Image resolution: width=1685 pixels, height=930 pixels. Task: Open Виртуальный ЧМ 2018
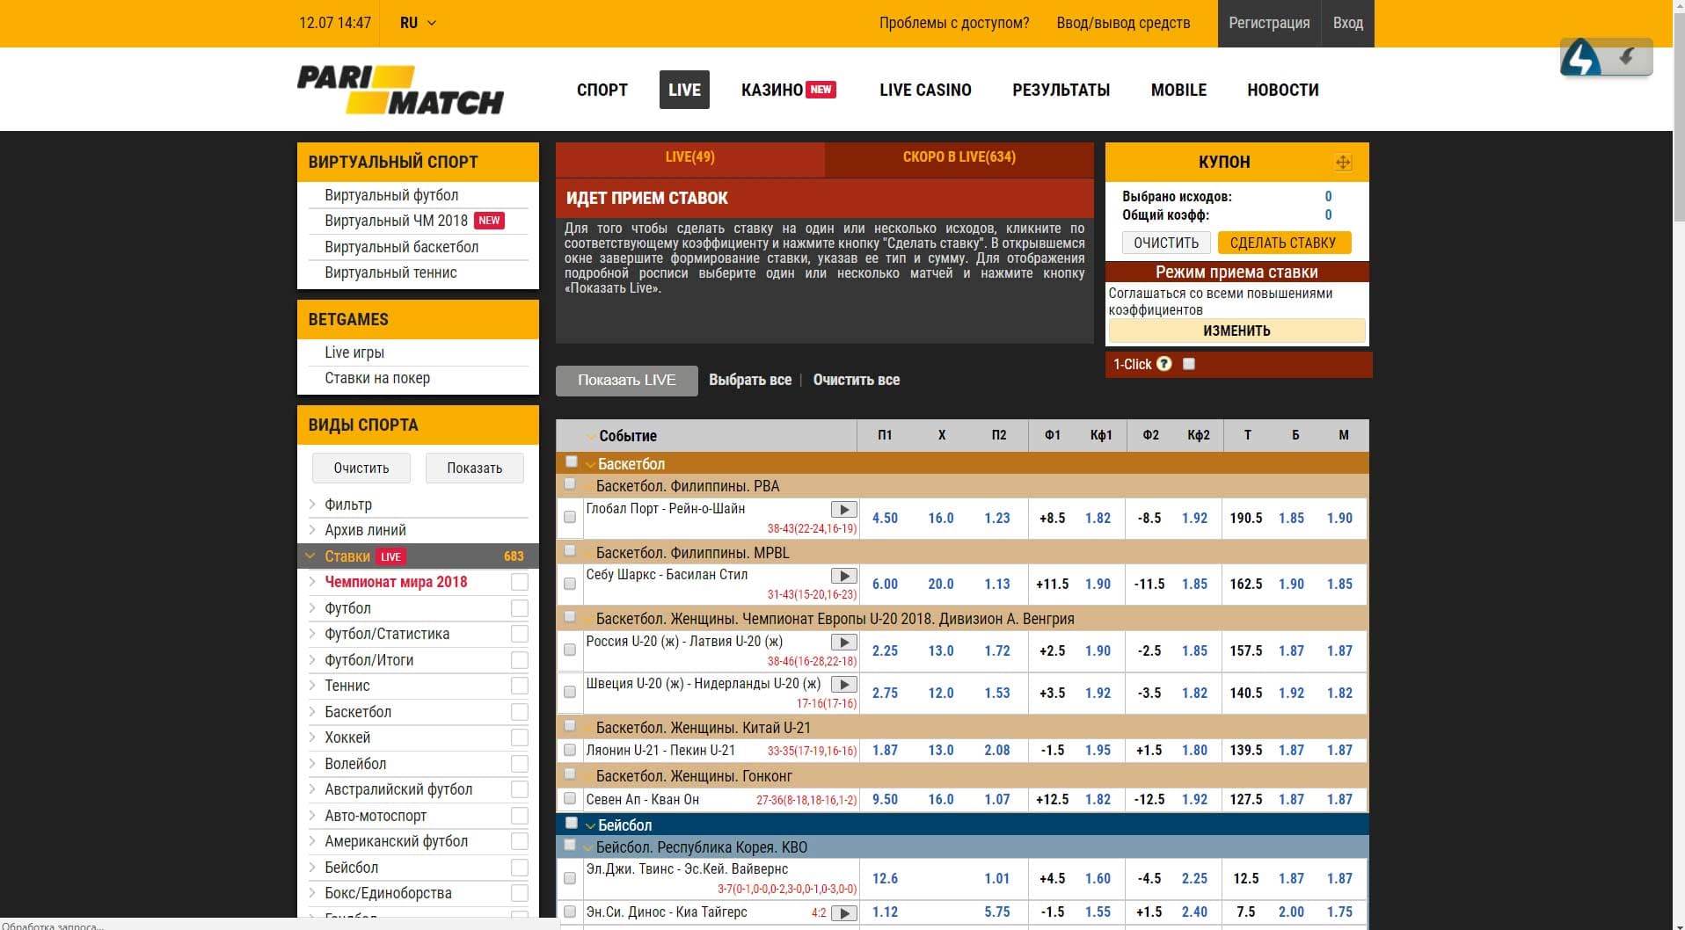point(396,221)
